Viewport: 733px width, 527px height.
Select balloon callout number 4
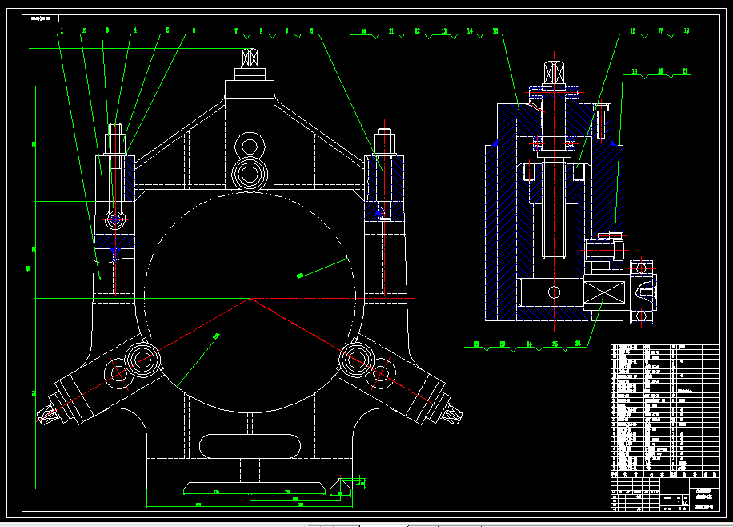tap(135, 30)
